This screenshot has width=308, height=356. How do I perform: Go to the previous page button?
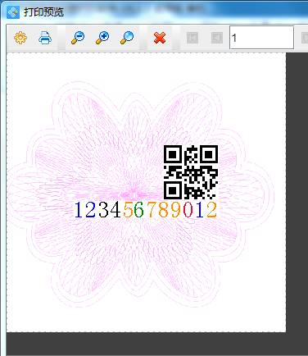coord(217,38)
